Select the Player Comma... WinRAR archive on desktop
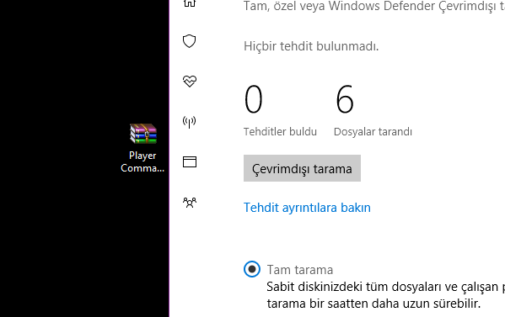 [x=143, y=148]
